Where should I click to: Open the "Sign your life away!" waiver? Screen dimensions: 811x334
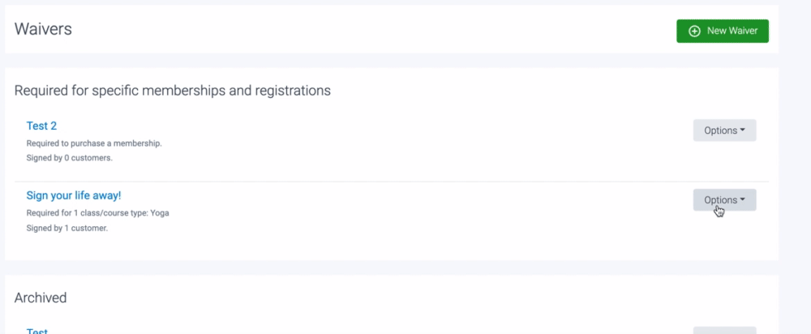[x=73, y=195]
